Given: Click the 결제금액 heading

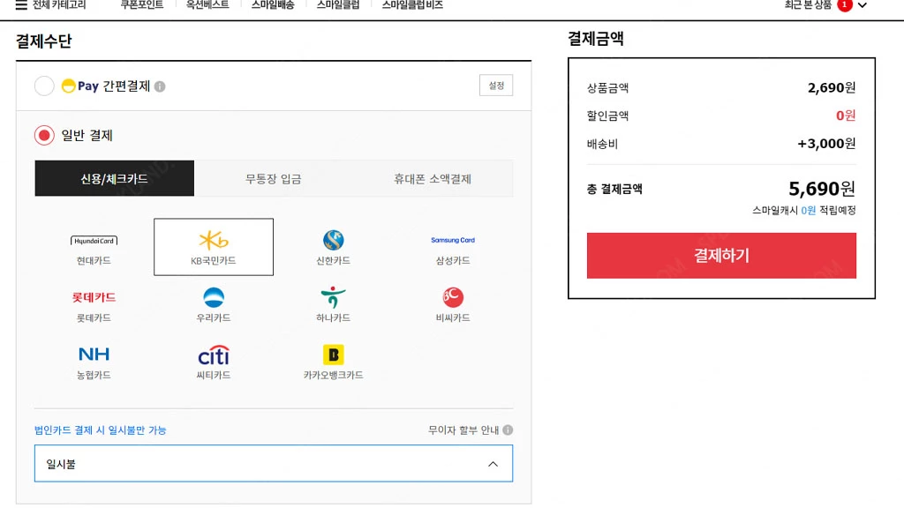Looking at the screenshot, I should (x=596, y=39).
